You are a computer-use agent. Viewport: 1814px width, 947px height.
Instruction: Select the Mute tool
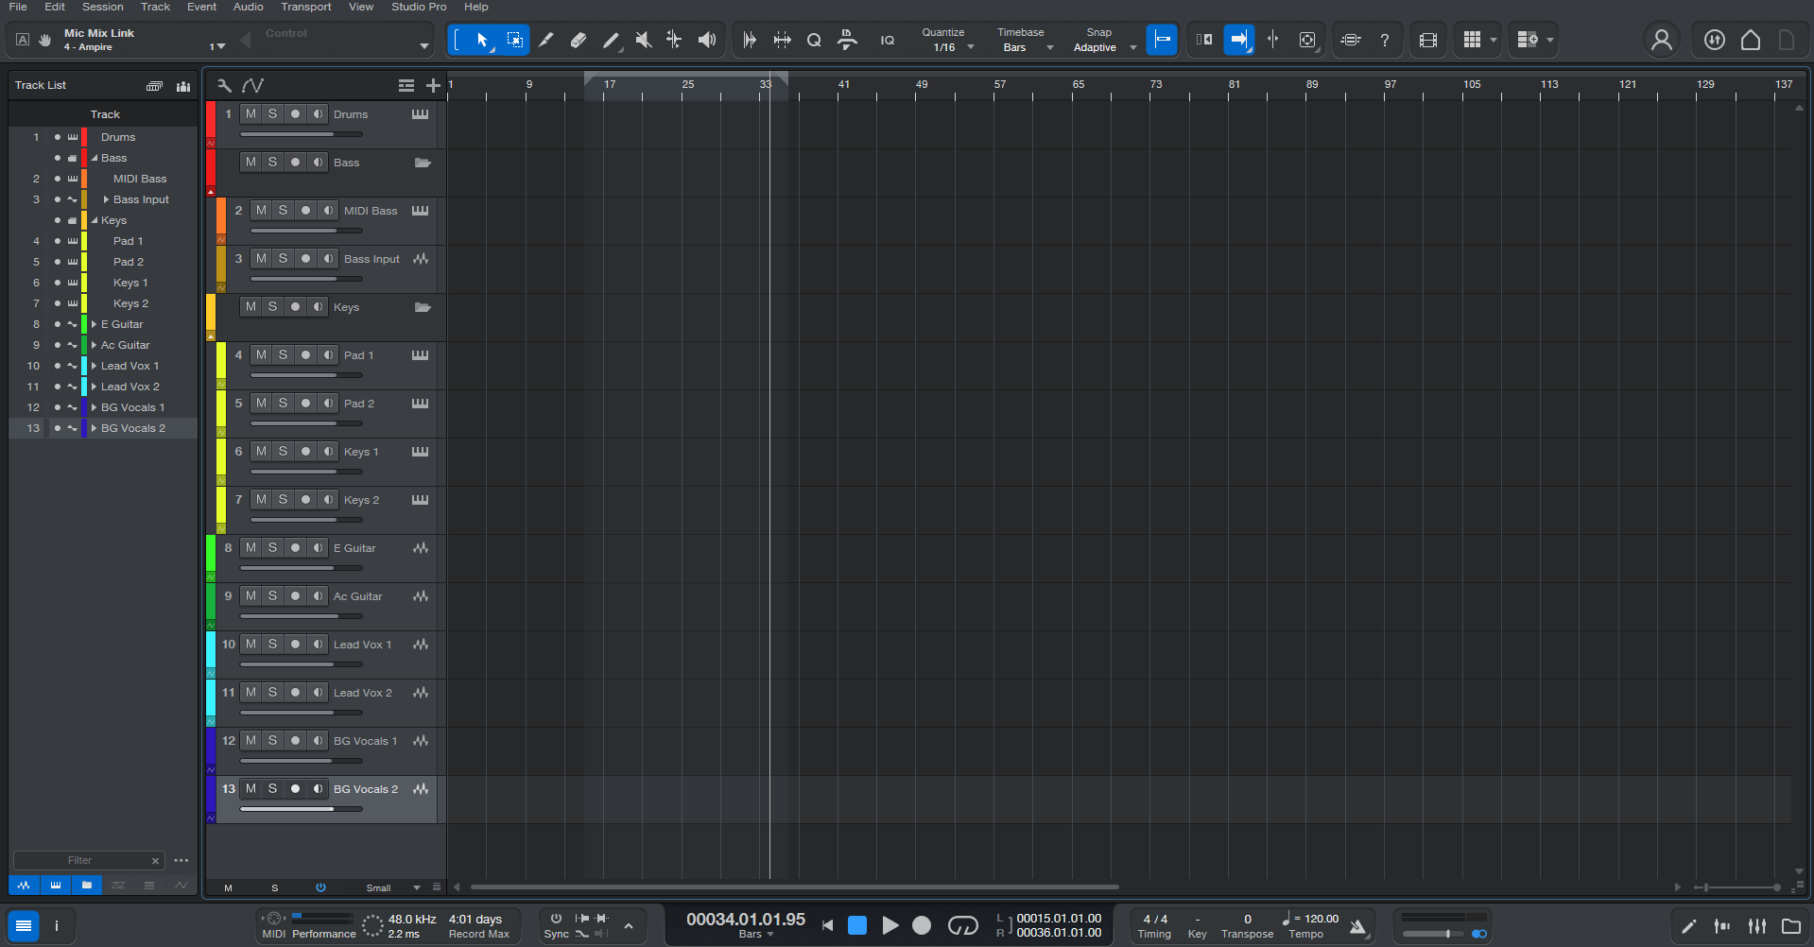(643, 40)
